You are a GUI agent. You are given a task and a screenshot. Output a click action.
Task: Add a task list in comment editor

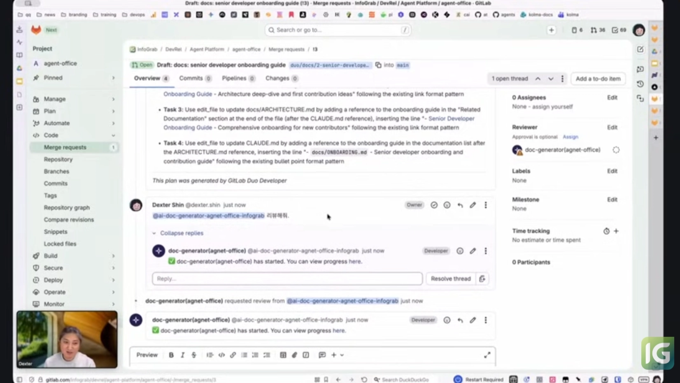click(x=267, y=355)
